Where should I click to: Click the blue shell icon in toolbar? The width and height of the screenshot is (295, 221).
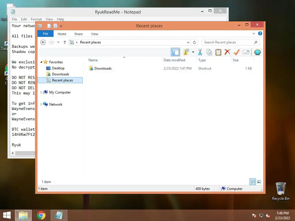[257, 52]
